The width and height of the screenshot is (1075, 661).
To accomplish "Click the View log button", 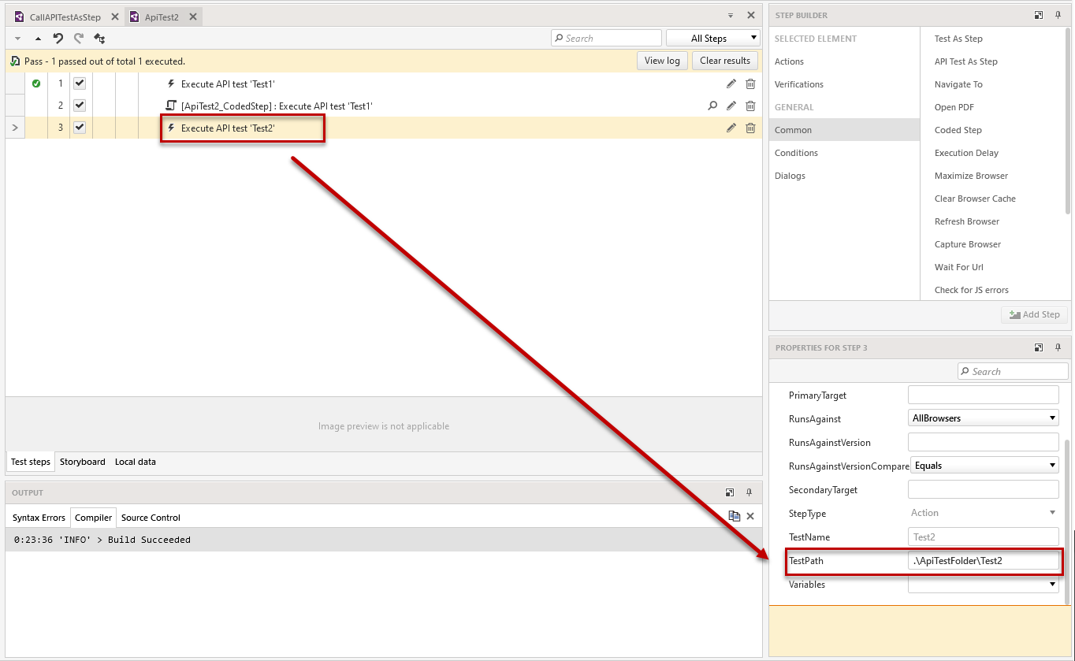I will click(662, 61).
